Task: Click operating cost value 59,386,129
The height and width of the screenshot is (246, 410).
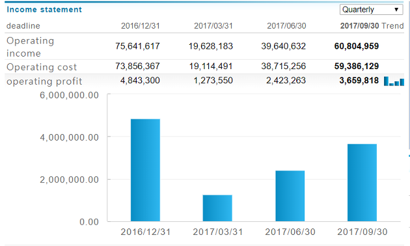Action: tap(357, 66)
